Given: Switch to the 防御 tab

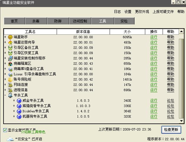Looking at the screenshot, I should tap(58, 21).
